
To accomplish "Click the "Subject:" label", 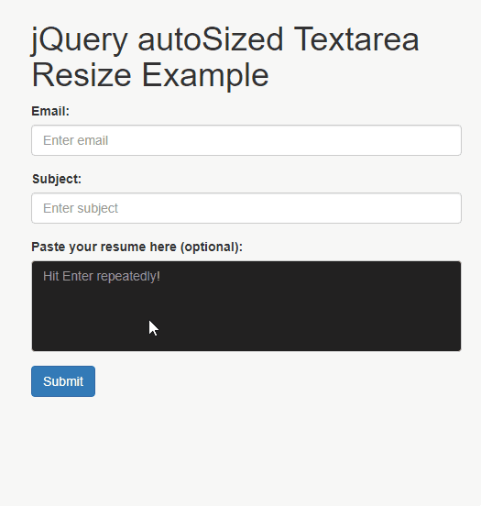I will [57, 179].
